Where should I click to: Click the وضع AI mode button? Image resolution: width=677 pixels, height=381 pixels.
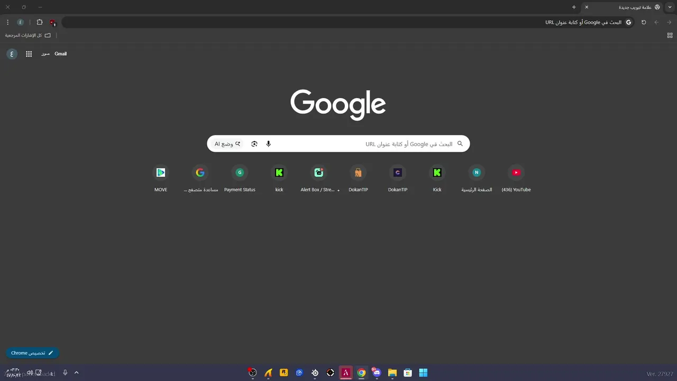click(227, 144)
